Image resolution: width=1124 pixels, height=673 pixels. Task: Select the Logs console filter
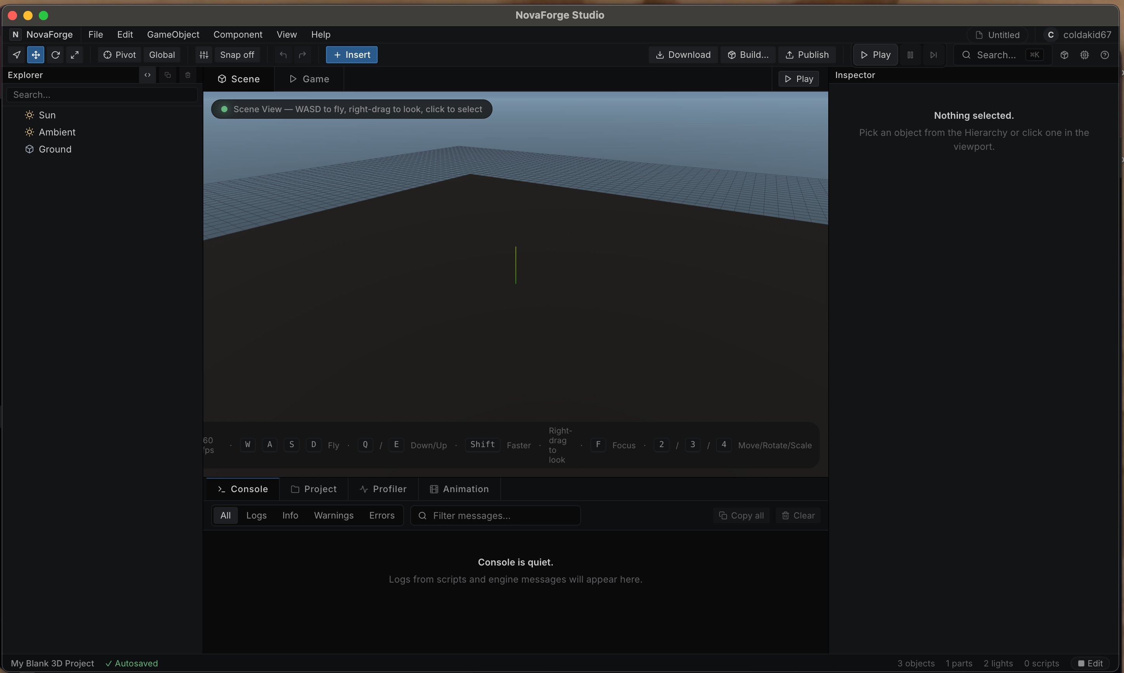[x=256, y=516]
